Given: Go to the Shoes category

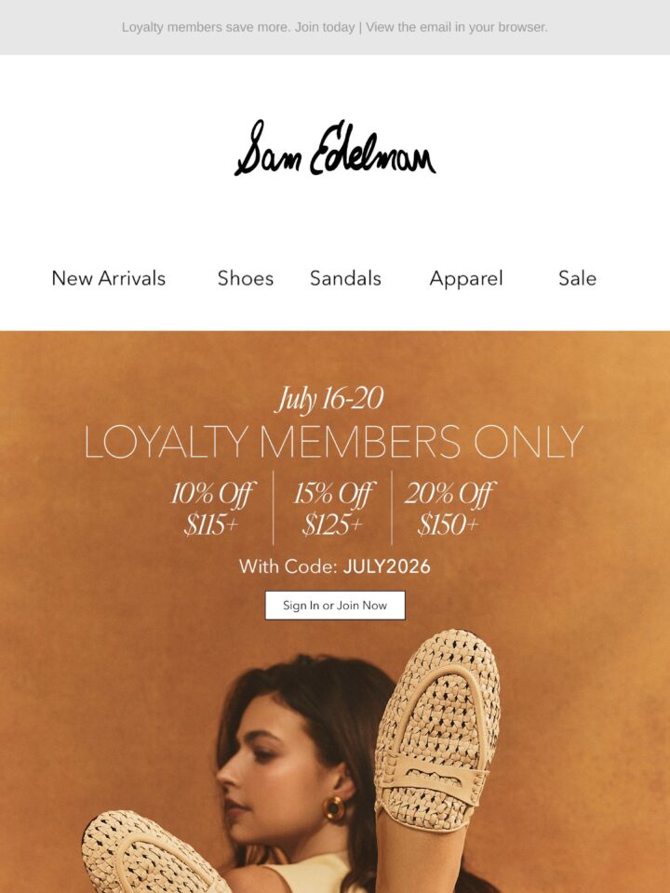Looking at the screenshot, I should tap(246, 278).
